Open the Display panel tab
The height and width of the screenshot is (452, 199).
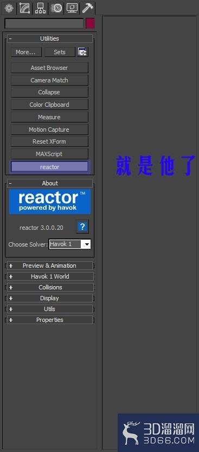coord(72,8)
